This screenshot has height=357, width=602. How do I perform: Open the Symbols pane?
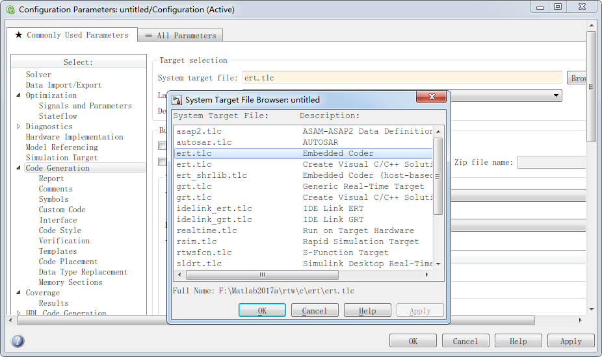click(x=54, y=199)
